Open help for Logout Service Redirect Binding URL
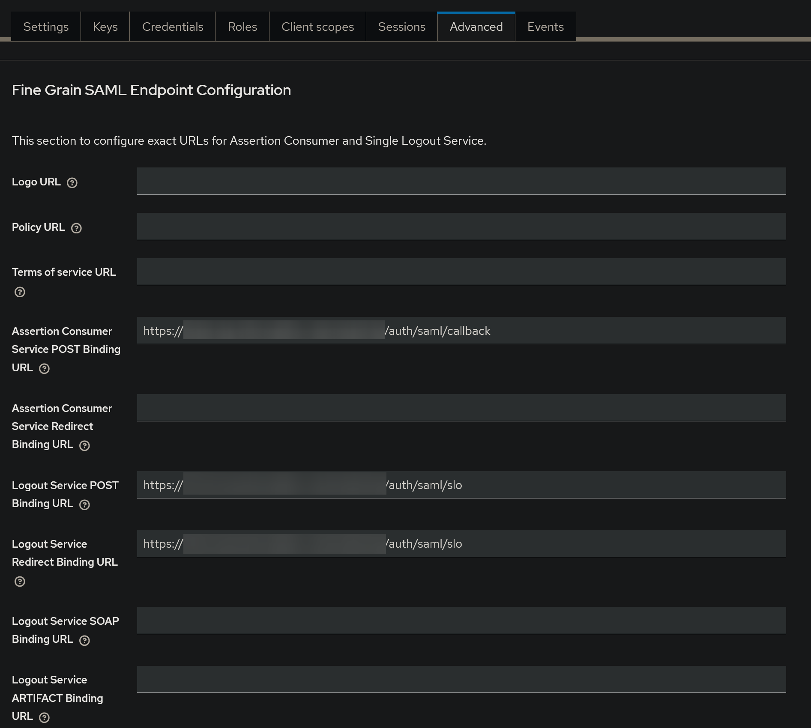The image size is (811, 728). click(x=19, y=581)
